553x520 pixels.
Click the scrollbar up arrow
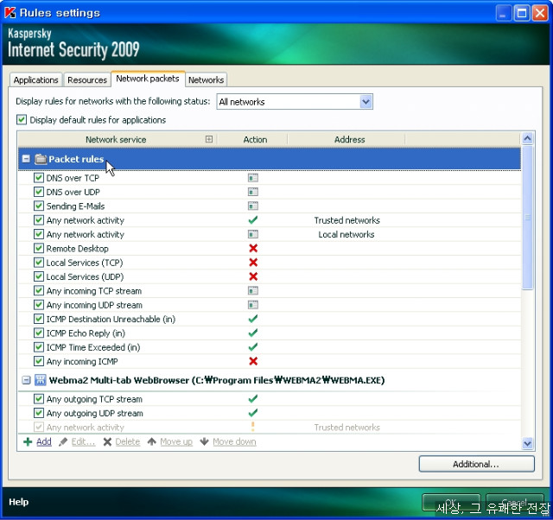(527, 138)
